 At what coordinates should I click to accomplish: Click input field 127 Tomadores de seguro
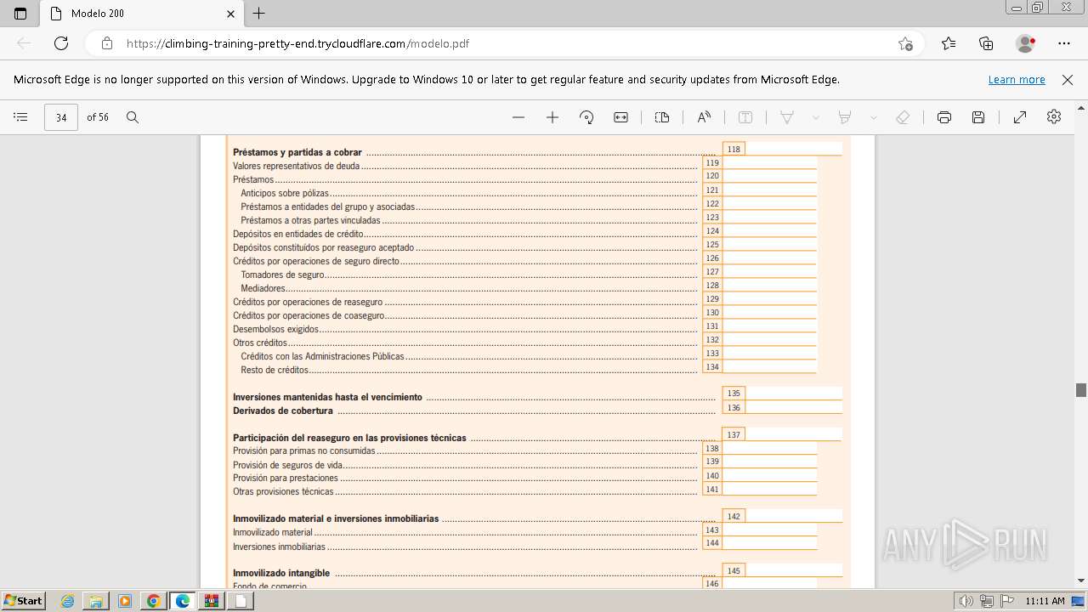(769, 271)
